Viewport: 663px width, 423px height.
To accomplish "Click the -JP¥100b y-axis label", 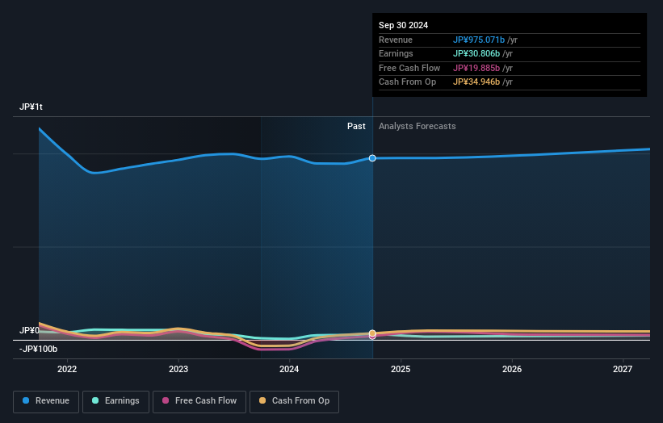I will (38, 349).
